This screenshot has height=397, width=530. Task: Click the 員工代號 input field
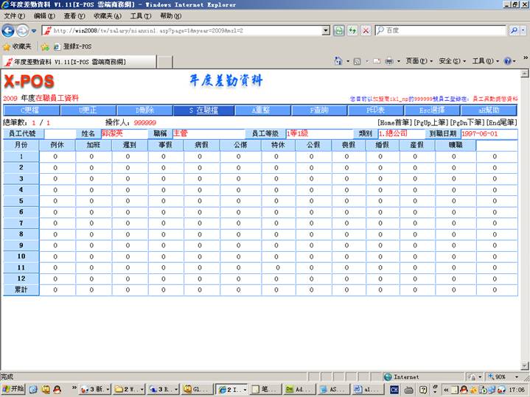(x=60, y=134)
